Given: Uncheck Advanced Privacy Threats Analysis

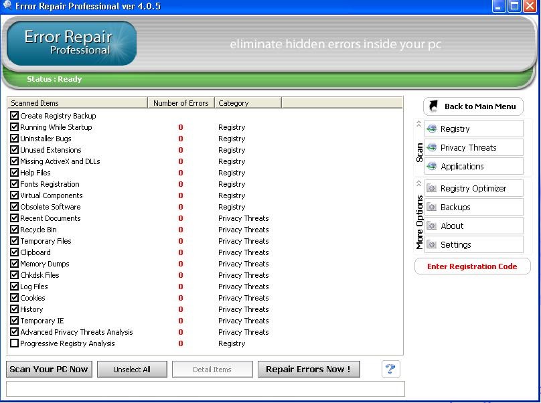Looking at the screenshot, I should coord(14,332).
